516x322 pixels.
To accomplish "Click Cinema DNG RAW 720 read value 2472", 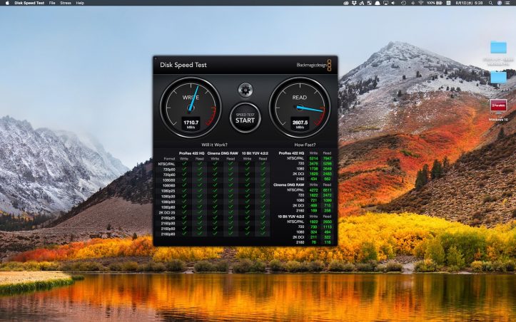I will pos(327,195).
